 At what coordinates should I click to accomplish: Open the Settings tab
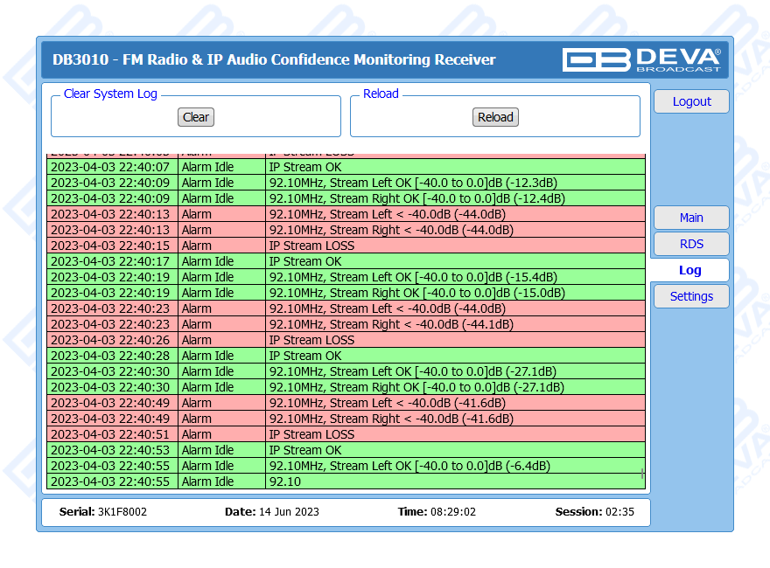coord(691,296)
